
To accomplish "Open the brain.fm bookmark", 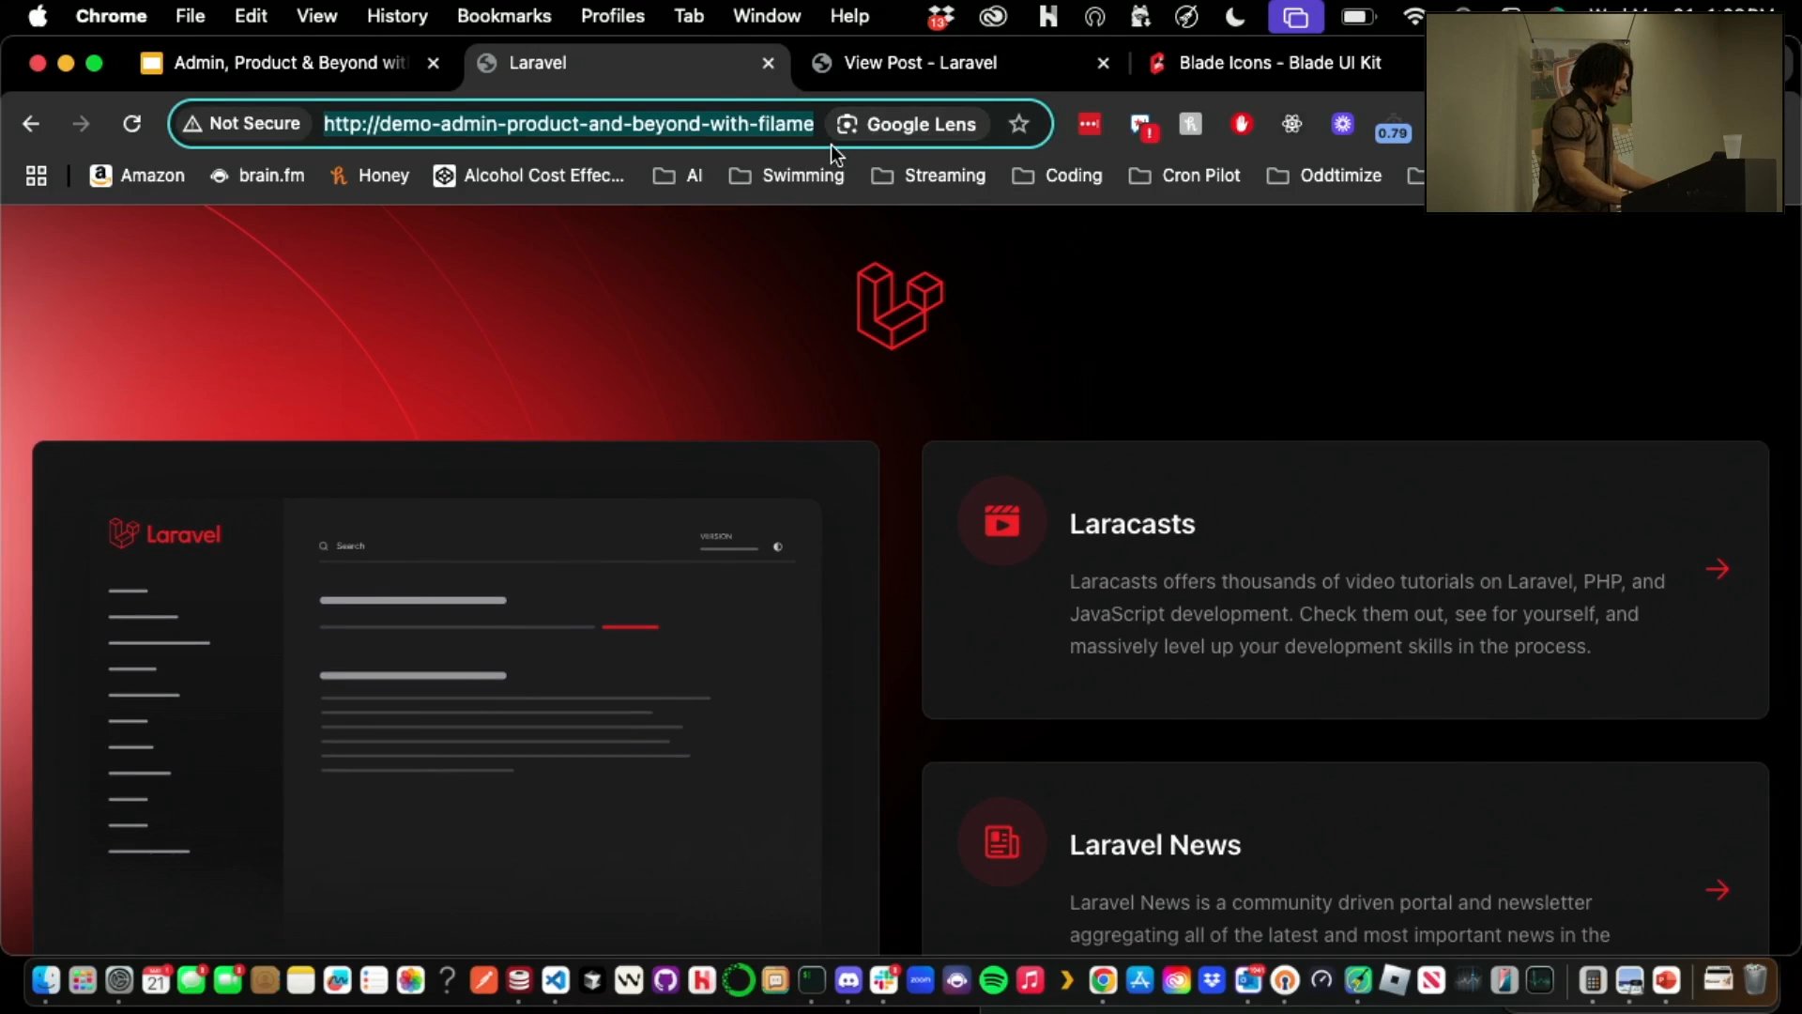I will [258, 176].
